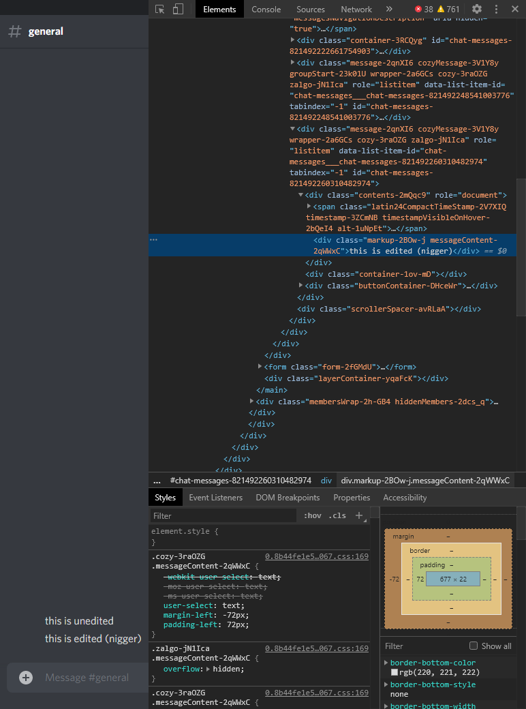Open stylesheet link for zalgo-jN1Ica rule
This screenshot has width=526, height=709.
coord(317,648)
